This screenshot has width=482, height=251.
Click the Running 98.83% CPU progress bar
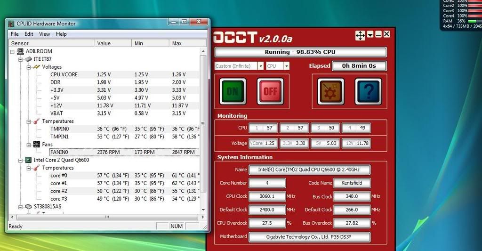[x=300, y=52]
